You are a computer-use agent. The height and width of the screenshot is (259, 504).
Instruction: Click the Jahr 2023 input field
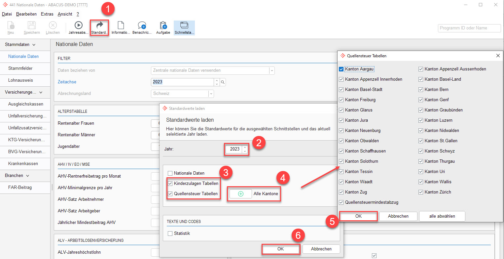coord(234,149)
